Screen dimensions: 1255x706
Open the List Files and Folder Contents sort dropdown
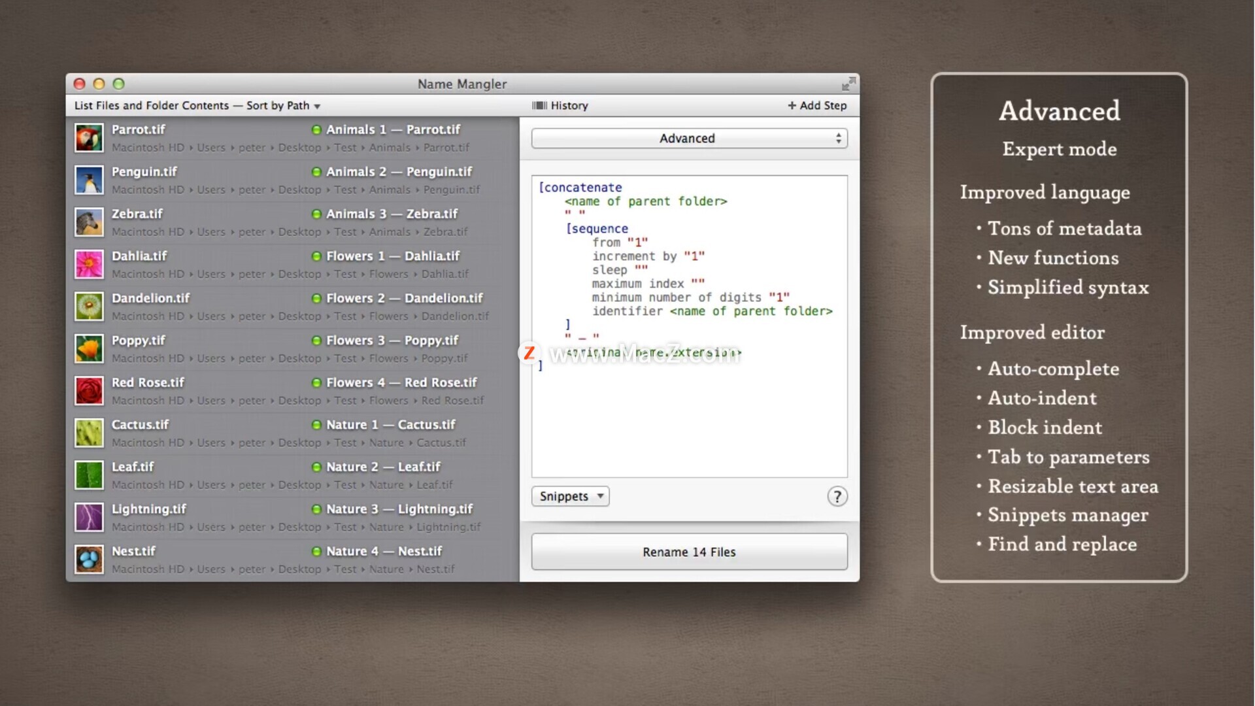(197, 105)
